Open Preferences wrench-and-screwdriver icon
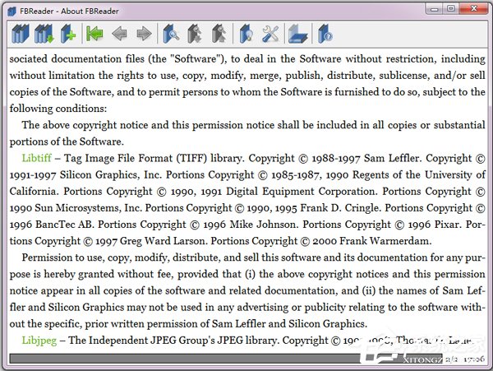 (x=270, y=34)
